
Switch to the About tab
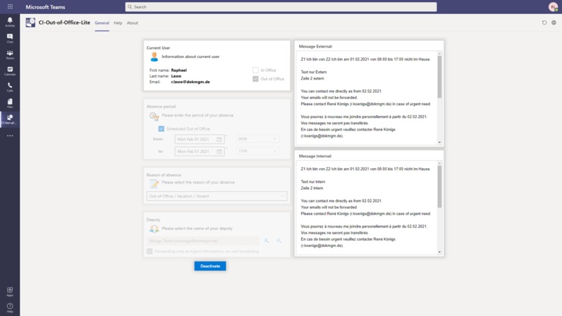[x=132, y=23]
